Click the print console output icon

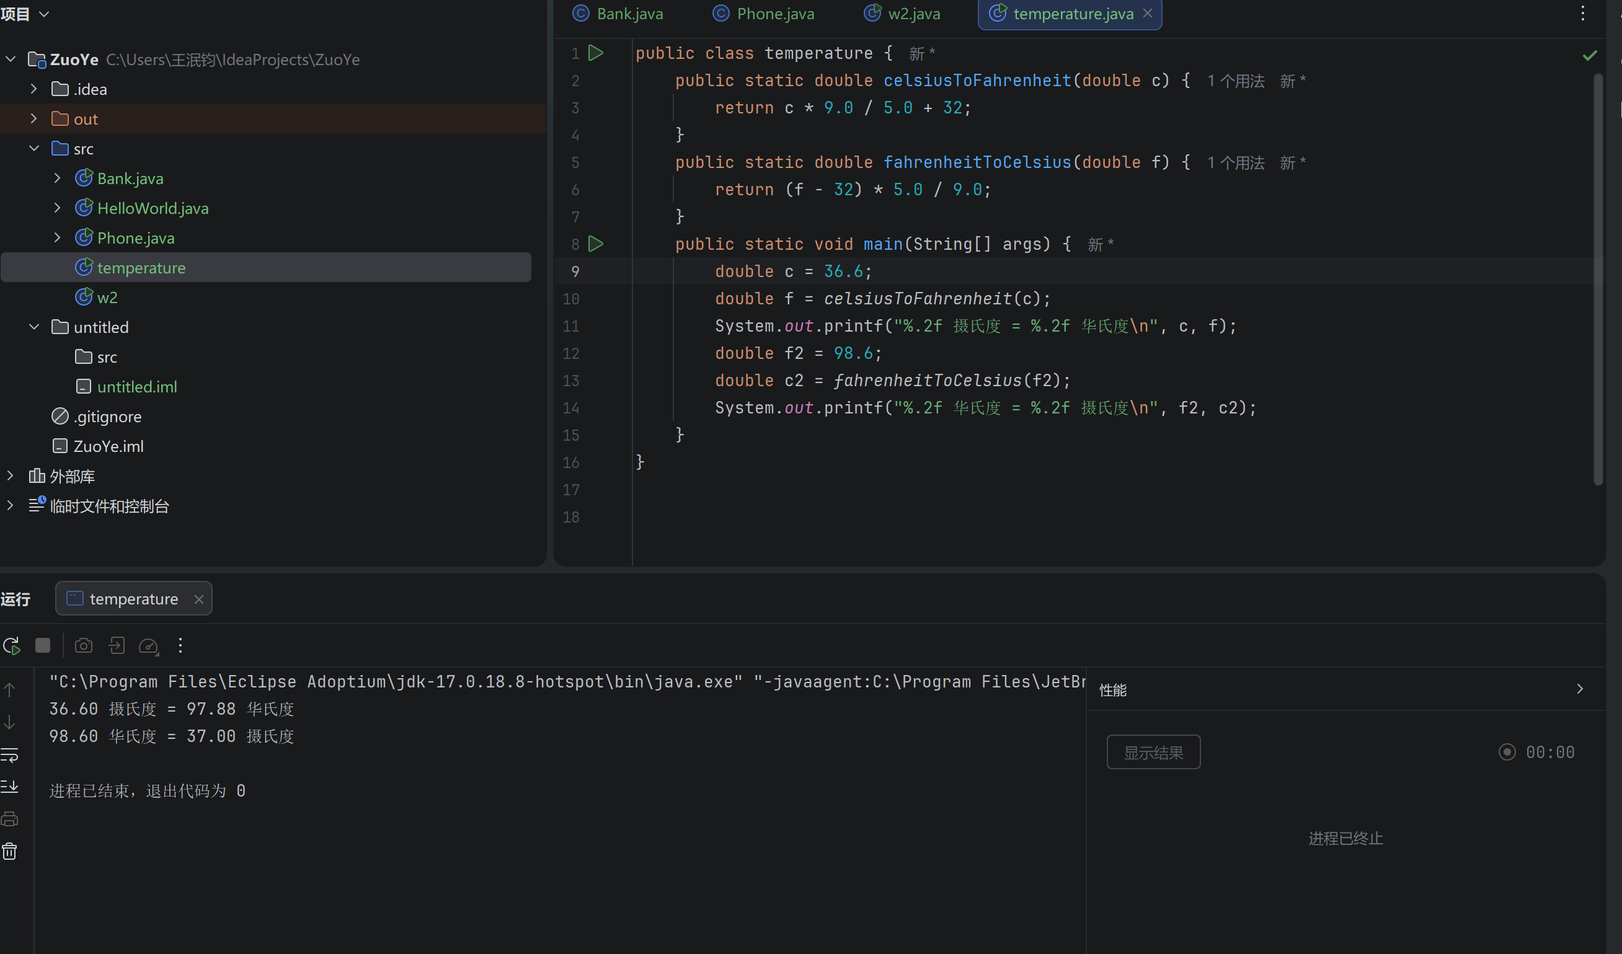tap(10, 819)
